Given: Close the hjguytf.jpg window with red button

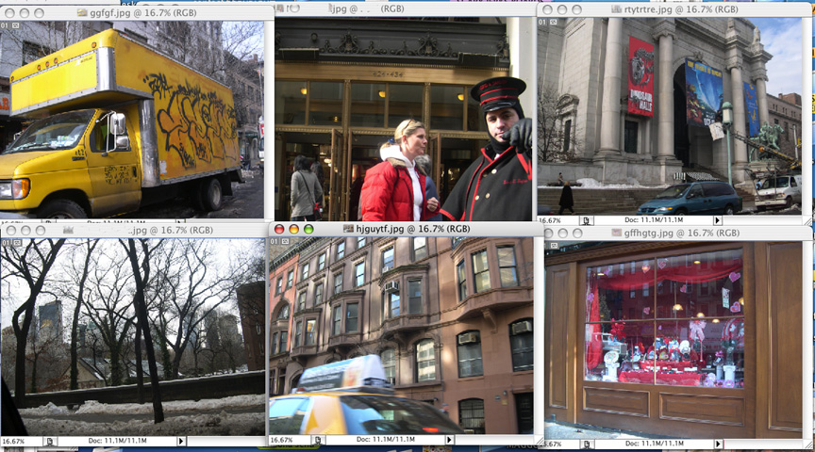Looking at the screenshot, I should 277,229.
